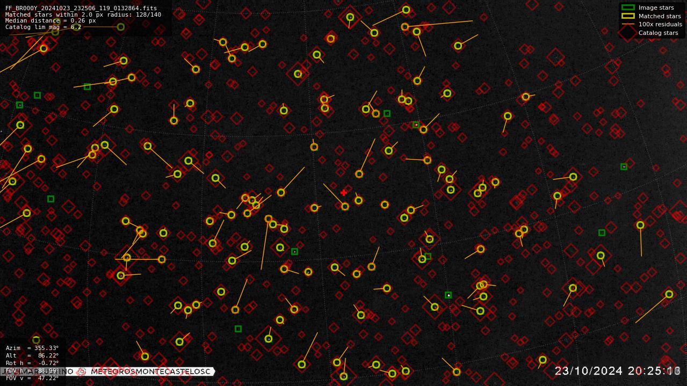Click the 'Alt = 86.22°' readout
Viewport: 687px width, 386px height.
pyautogui.click(x=32, y=355)
